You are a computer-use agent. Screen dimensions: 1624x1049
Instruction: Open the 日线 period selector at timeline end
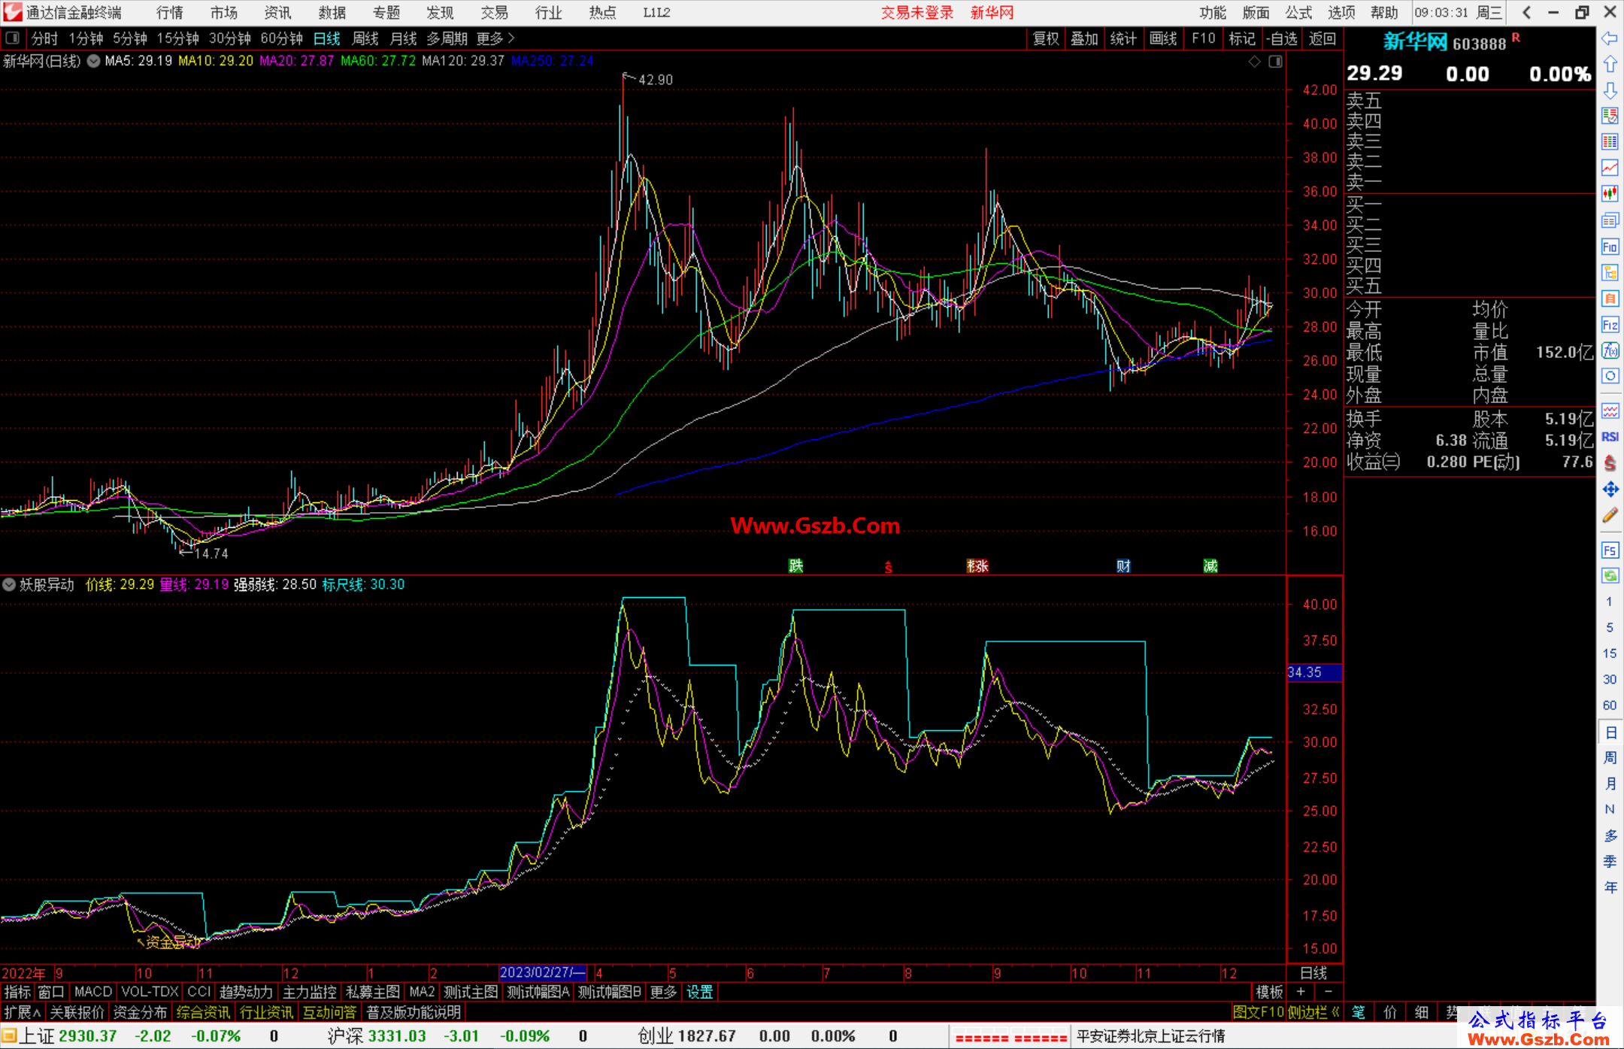click(1314, 973)
